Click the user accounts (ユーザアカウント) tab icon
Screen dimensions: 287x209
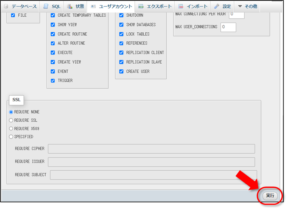coord(93,6)
